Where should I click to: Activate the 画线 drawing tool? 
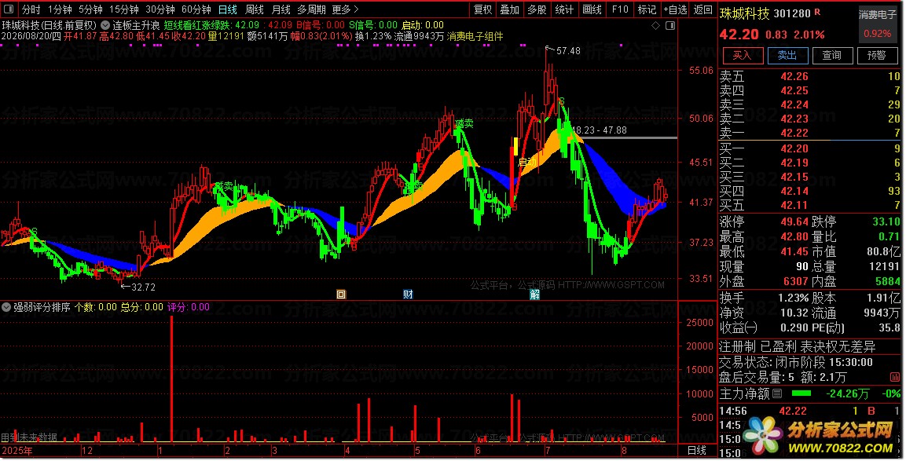tap(592, 9)
